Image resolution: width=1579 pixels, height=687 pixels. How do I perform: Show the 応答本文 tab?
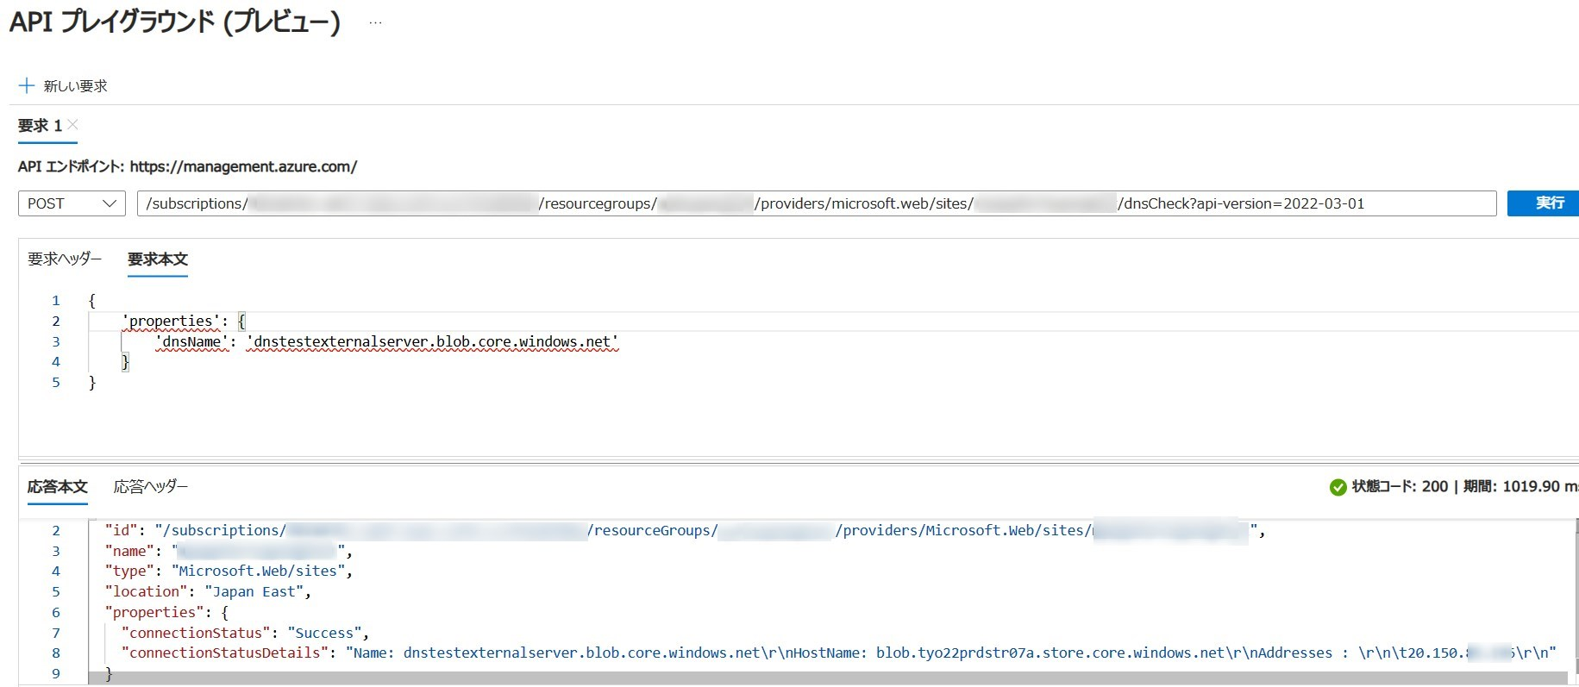point(57,487)
